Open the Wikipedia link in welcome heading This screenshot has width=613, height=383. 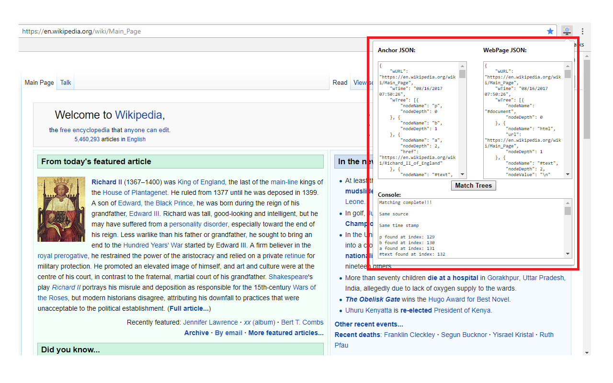point(138,115)
